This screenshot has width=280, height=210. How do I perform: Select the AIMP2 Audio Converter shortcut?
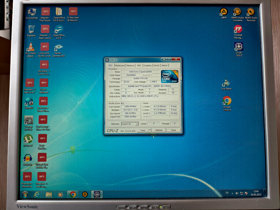click(x=238, y=14)
